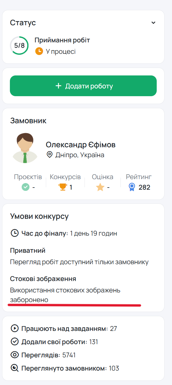The width and height of the screenshot is (172, 385).
Task: Collapse the Статус panel chevron
Action: pos(153,23)
